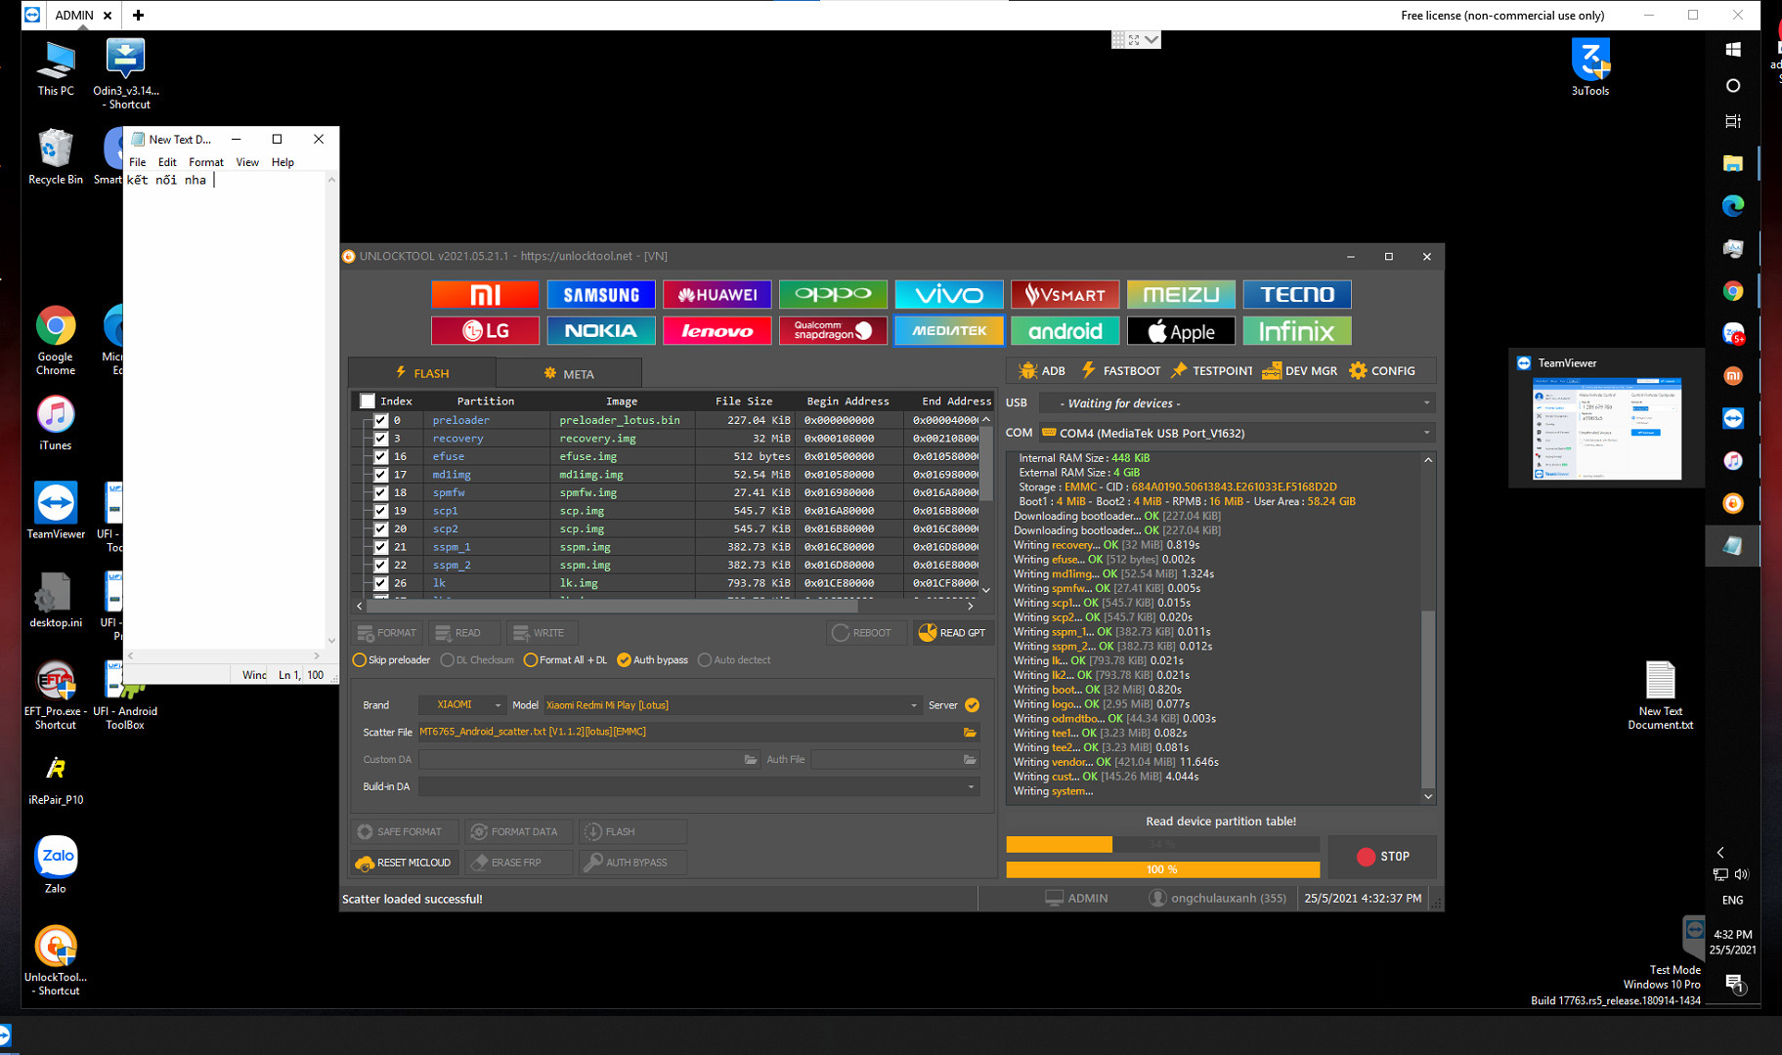Select the Vsmart brand logo

[1065, 294]
